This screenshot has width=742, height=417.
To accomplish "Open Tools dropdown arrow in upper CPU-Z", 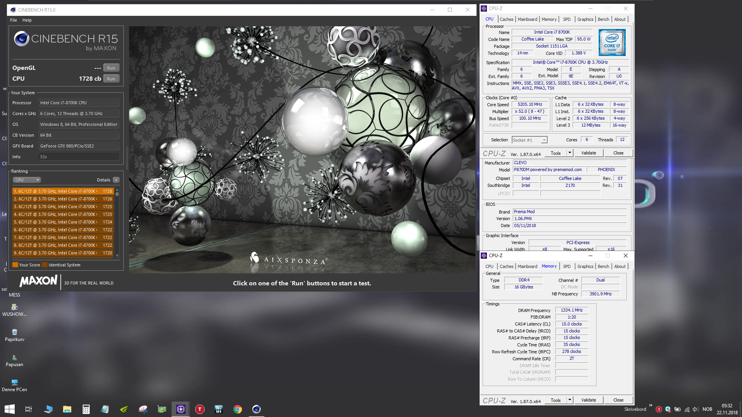I will point(570,153).
